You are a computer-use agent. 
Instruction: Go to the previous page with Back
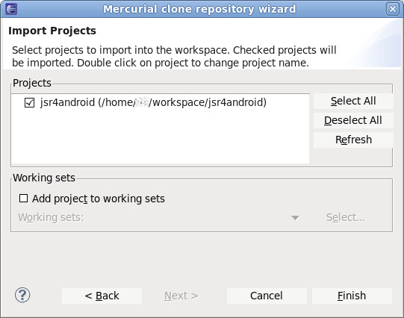point(102,296)
